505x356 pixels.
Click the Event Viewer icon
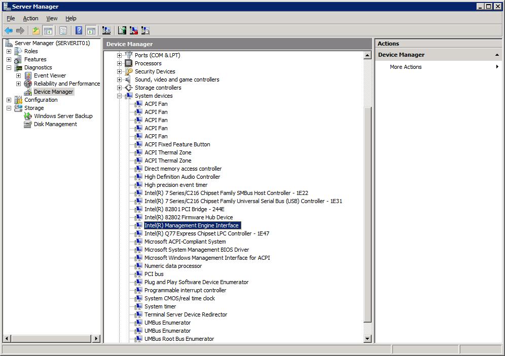(28, 75)
